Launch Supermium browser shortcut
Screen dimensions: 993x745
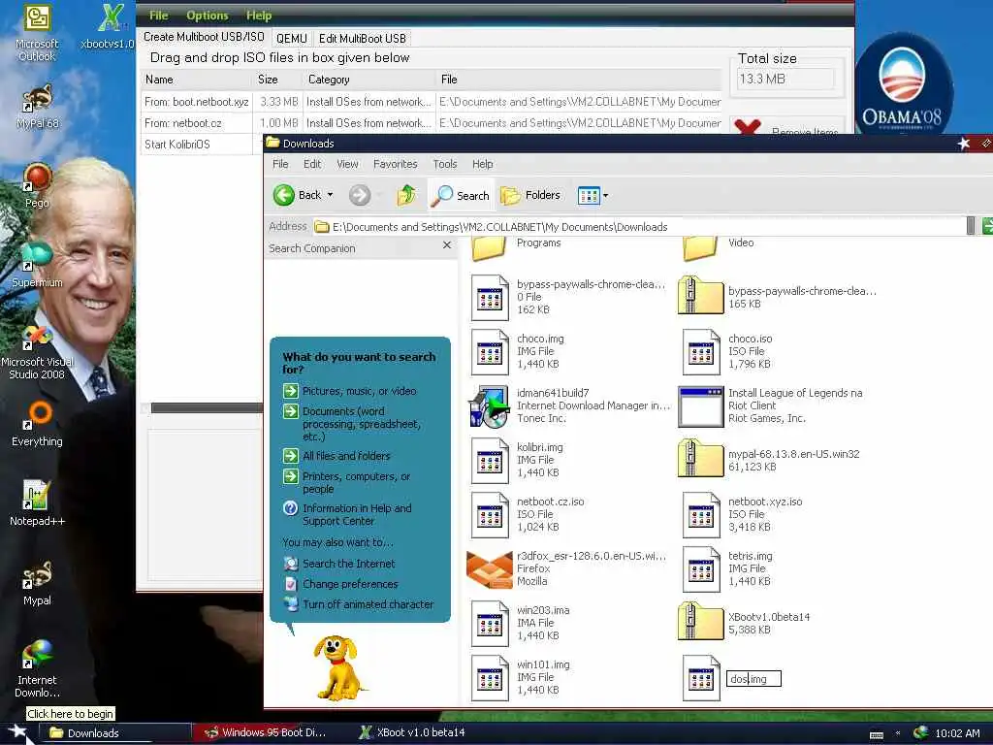(x=37, y=265)
